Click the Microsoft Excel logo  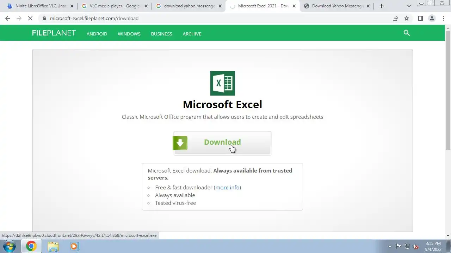223,83
